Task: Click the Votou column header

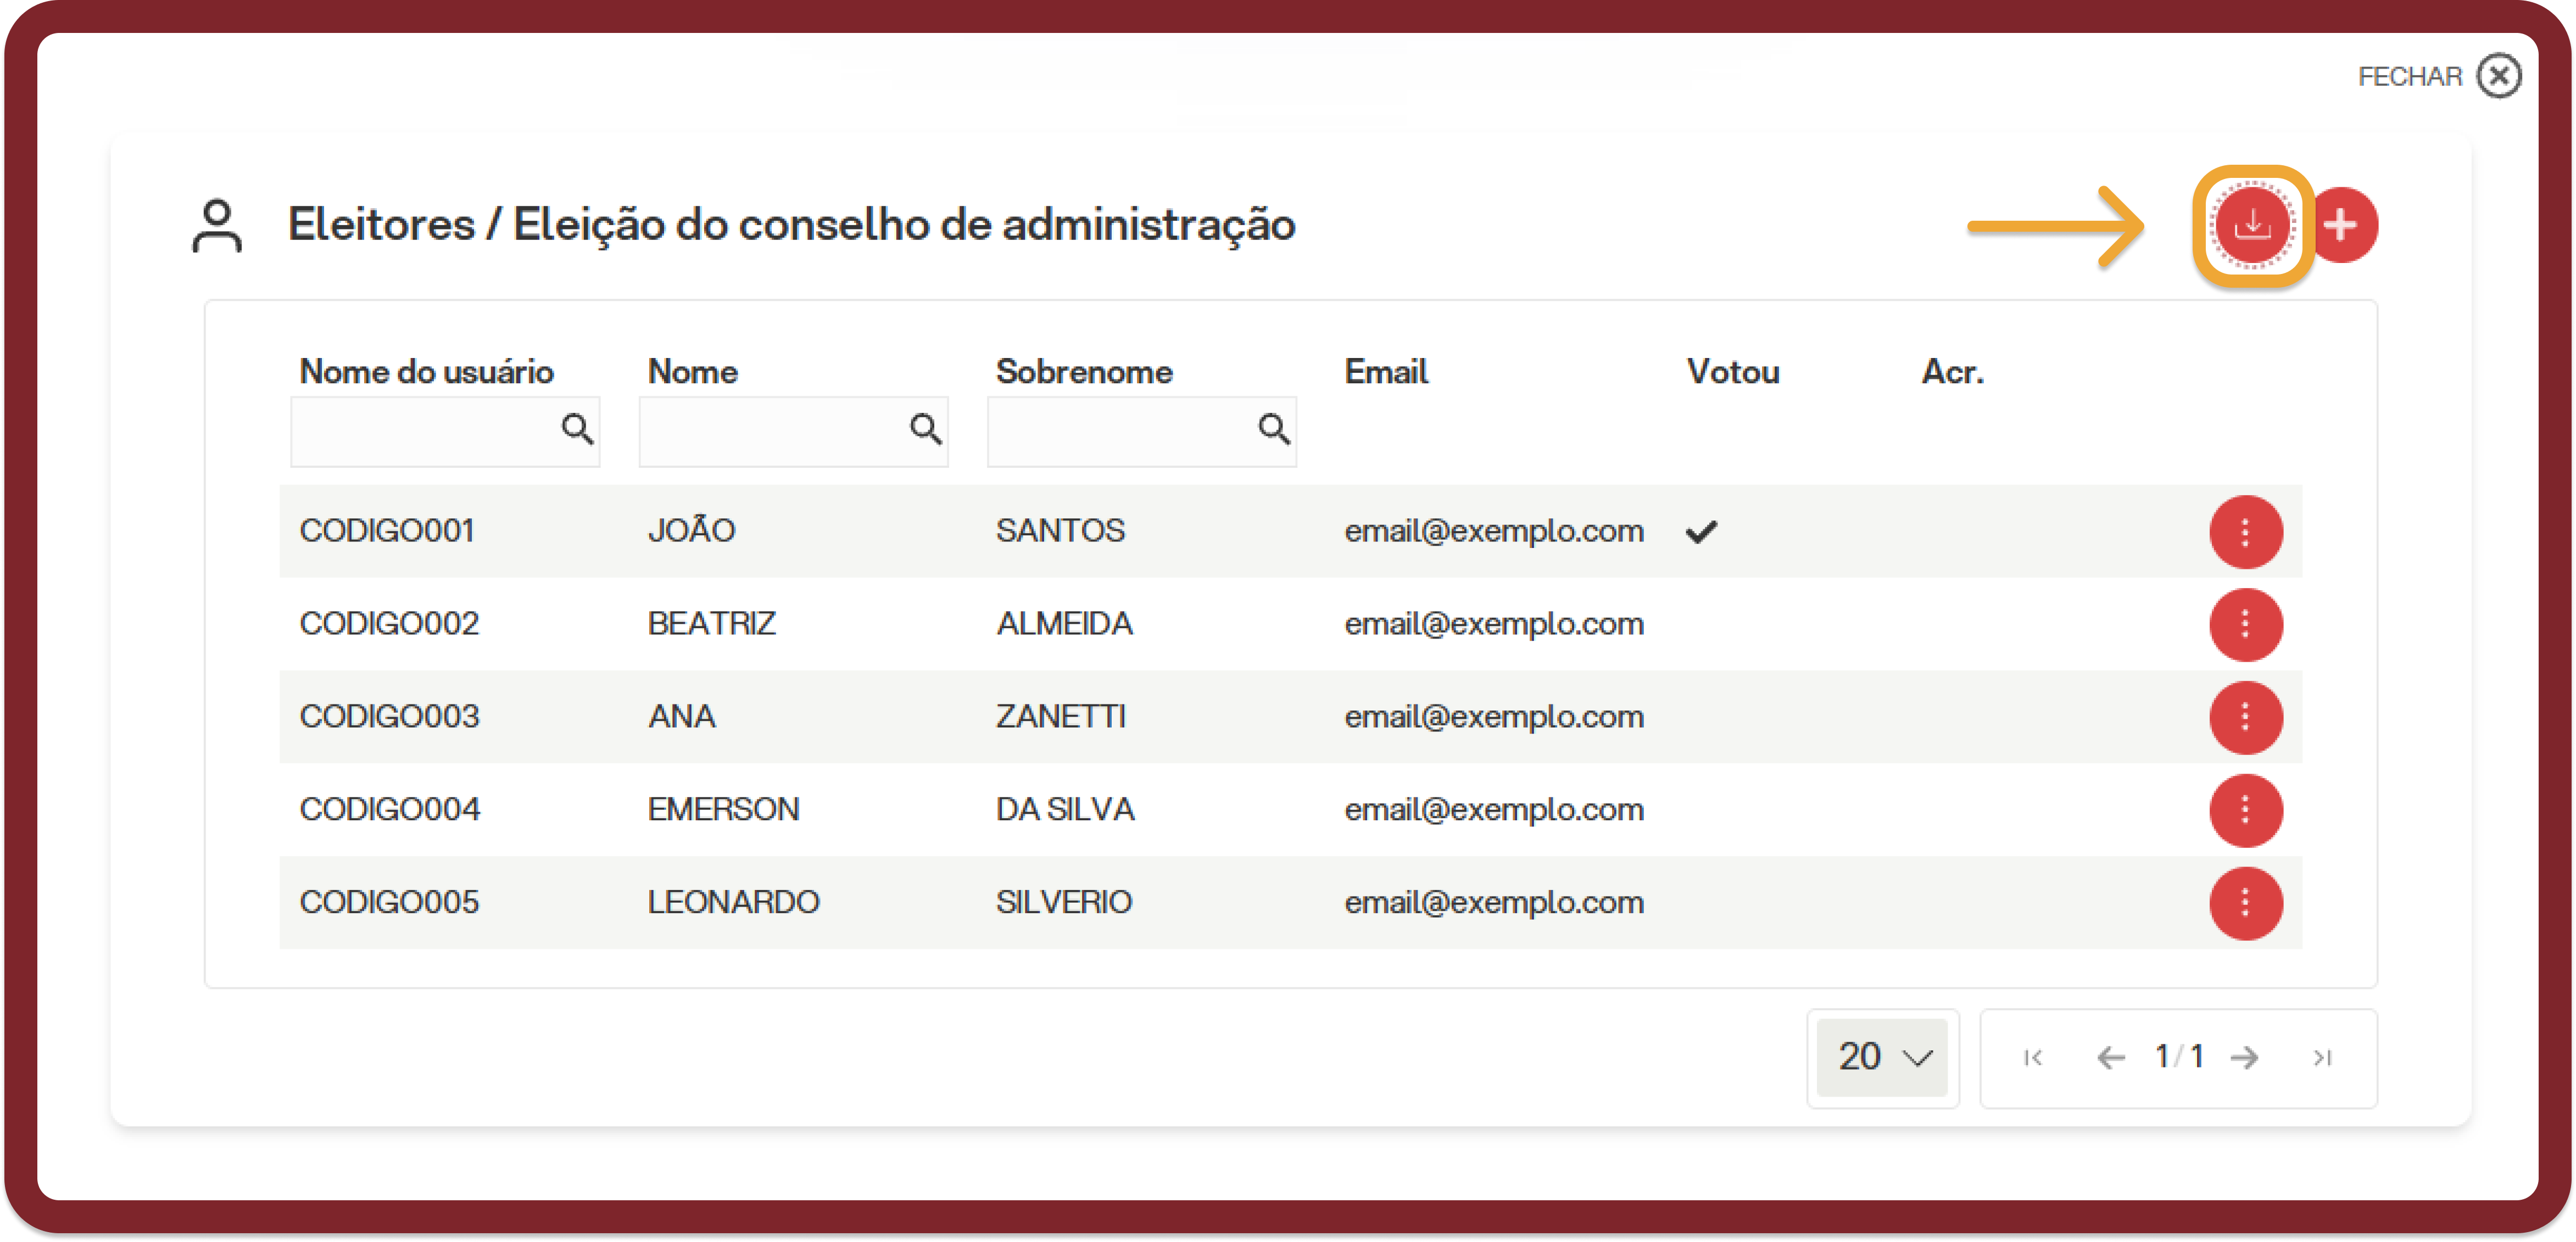Action: click(1733, 372)
